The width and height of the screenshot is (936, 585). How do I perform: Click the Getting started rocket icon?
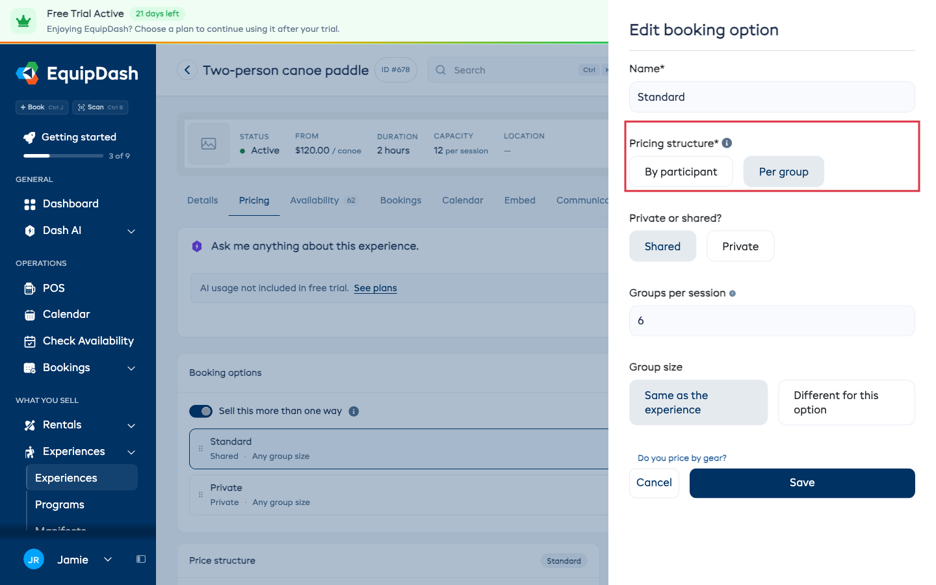click(29, 137)
